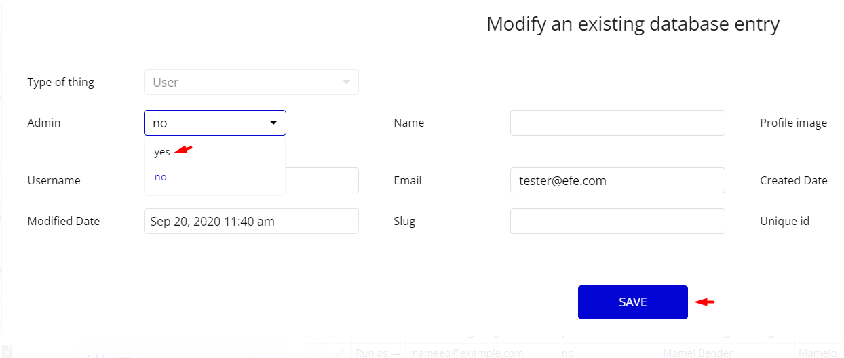Screen dimensions: 844x358
Task: Focus the empty Slug input field
Action: point(617,221)
